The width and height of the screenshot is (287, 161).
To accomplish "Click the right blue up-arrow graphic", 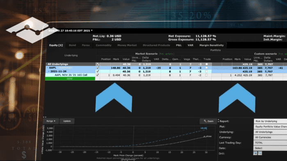I will pos(237,98).
